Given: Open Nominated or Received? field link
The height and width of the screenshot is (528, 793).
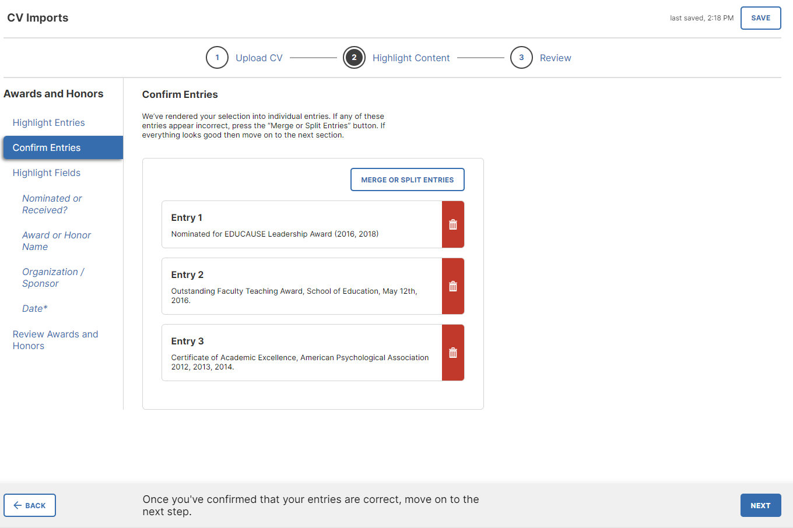Looking at the screenshot, I should pos(52,204).
